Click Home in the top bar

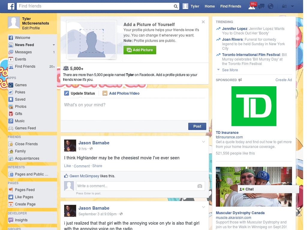point(210,6)
